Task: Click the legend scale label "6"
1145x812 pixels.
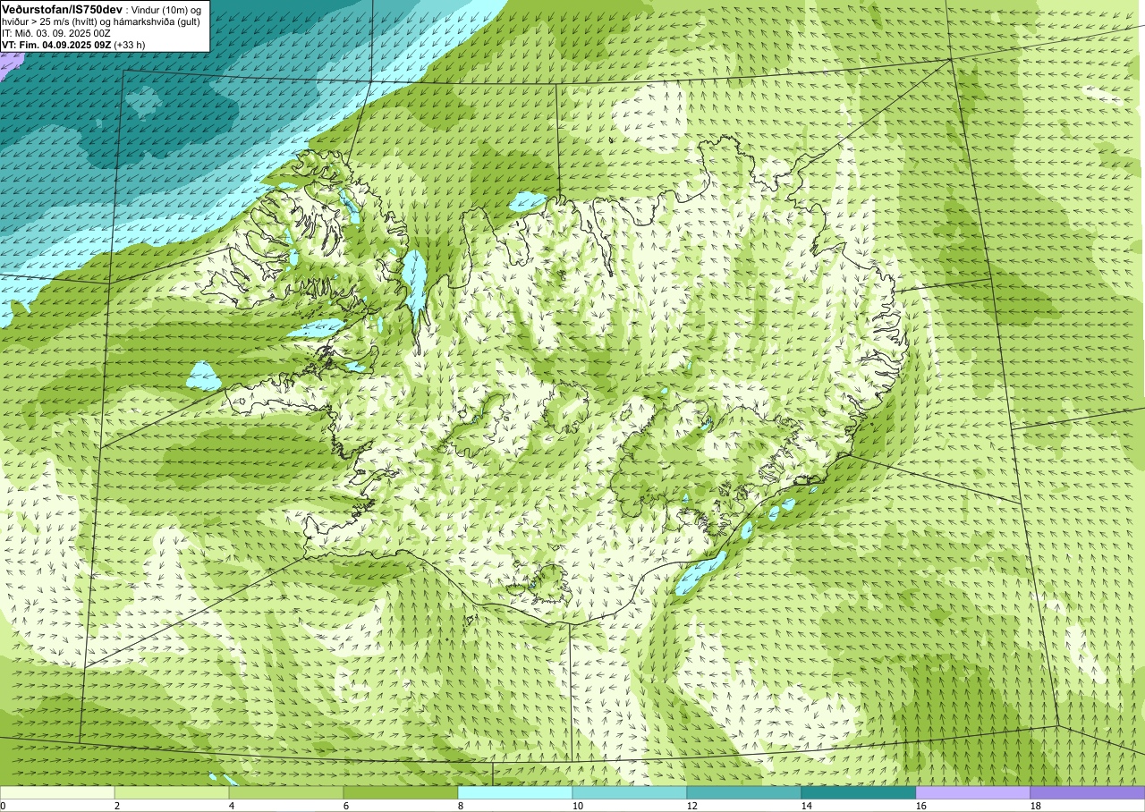Action: (x=346, y=806)
